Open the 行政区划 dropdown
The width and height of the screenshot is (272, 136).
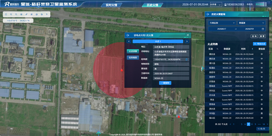pos(222,23)
